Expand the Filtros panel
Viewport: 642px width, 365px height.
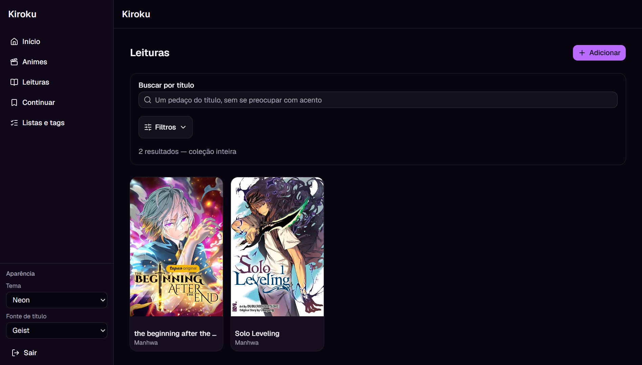click(165, 127)
